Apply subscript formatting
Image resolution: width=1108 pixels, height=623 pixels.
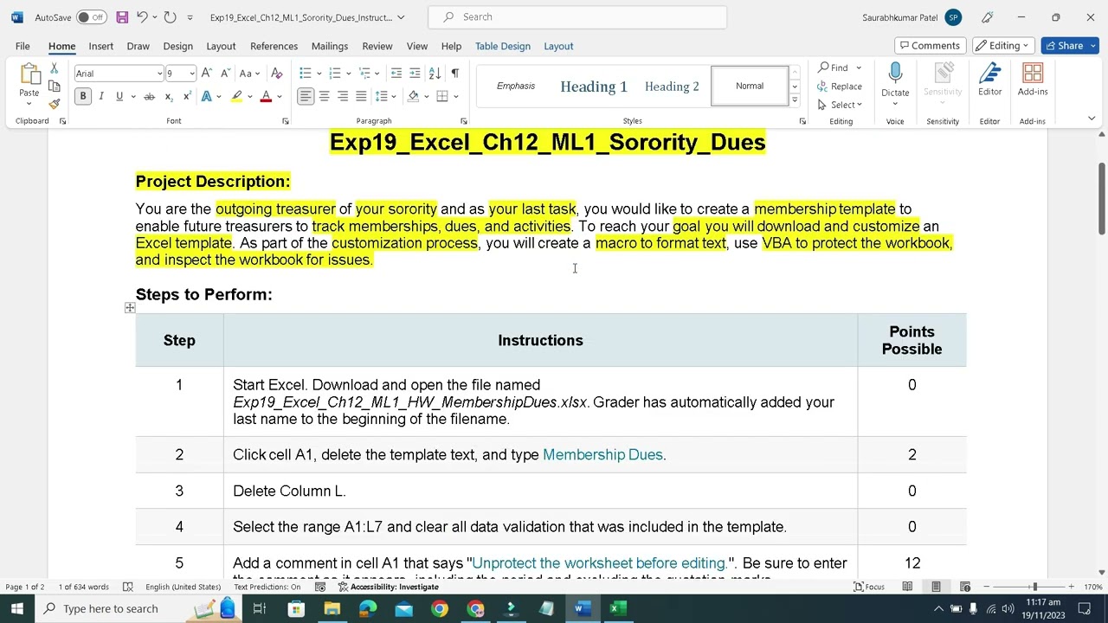click(169, 97)
